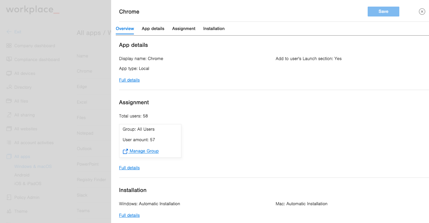Select the All apps sidebar icon
Screen dimensions: 429x223
[x=9, y=156]
